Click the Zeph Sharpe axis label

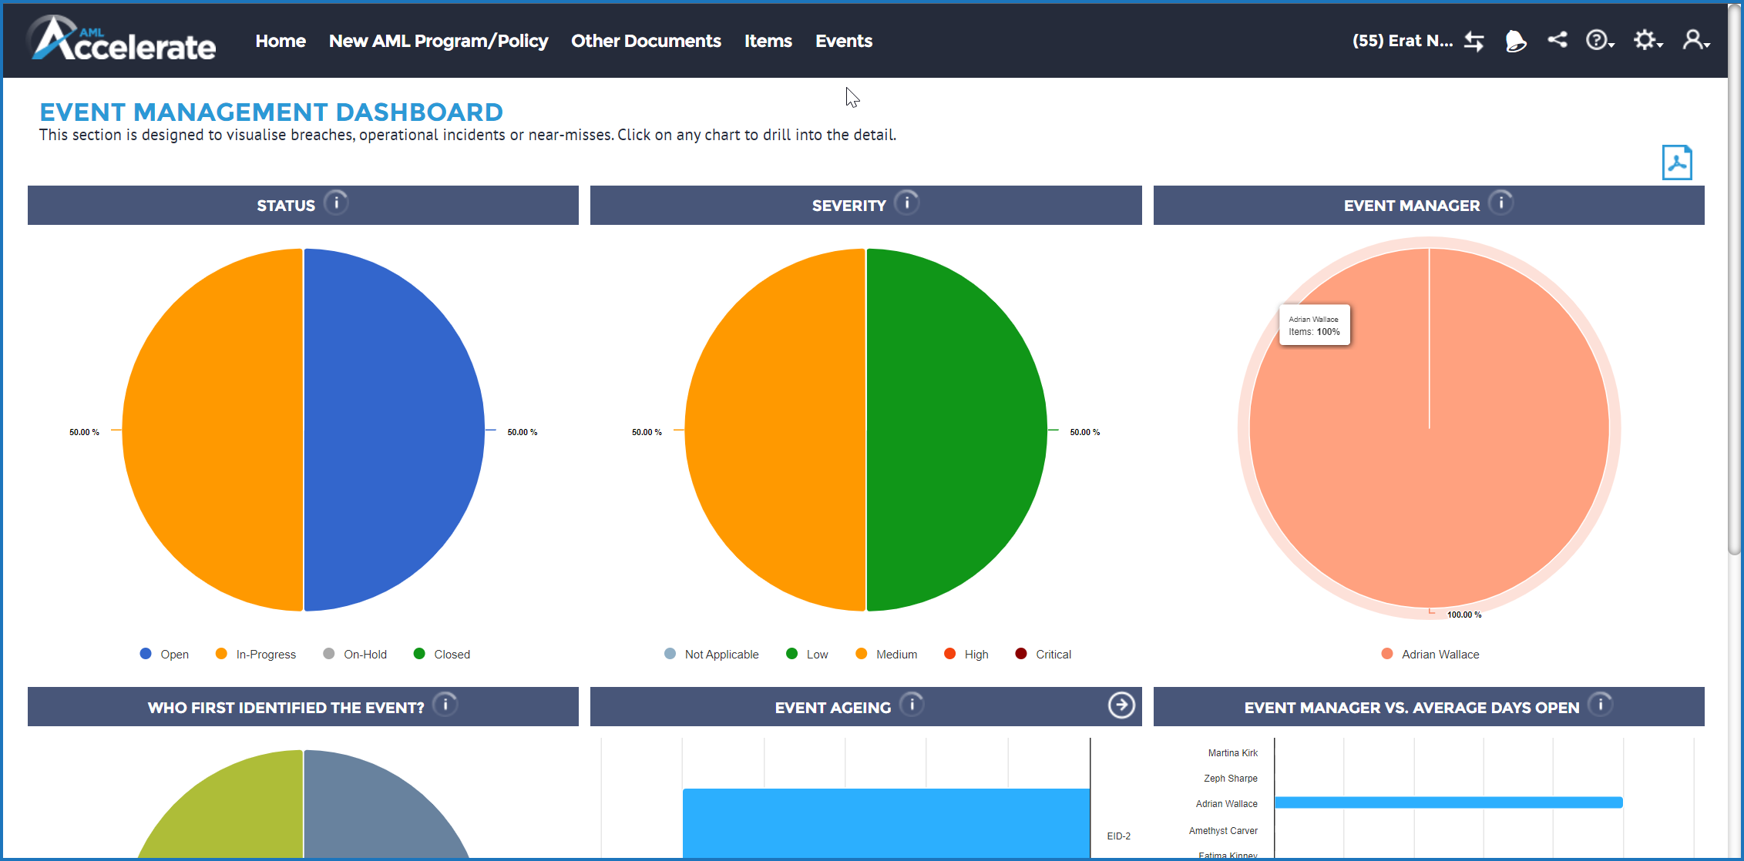1231,778
